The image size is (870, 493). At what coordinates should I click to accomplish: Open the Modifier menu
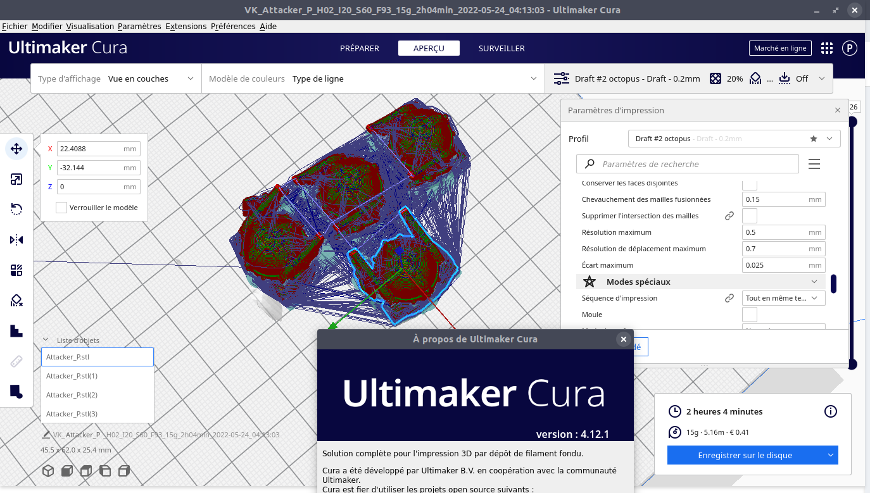[x=47, y=27]
